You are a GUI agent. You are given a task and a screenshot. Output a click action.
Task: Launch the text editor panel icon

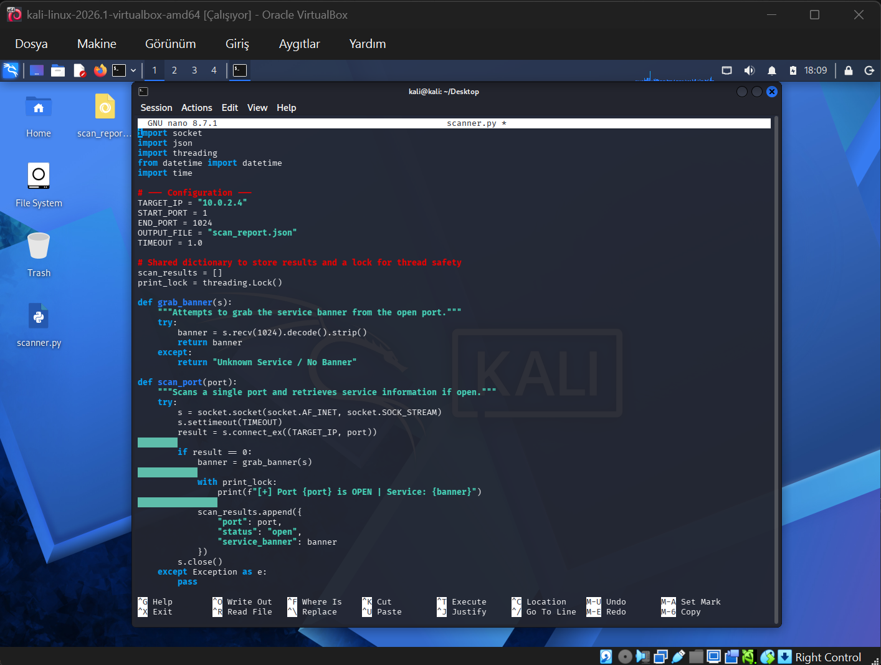79,70
